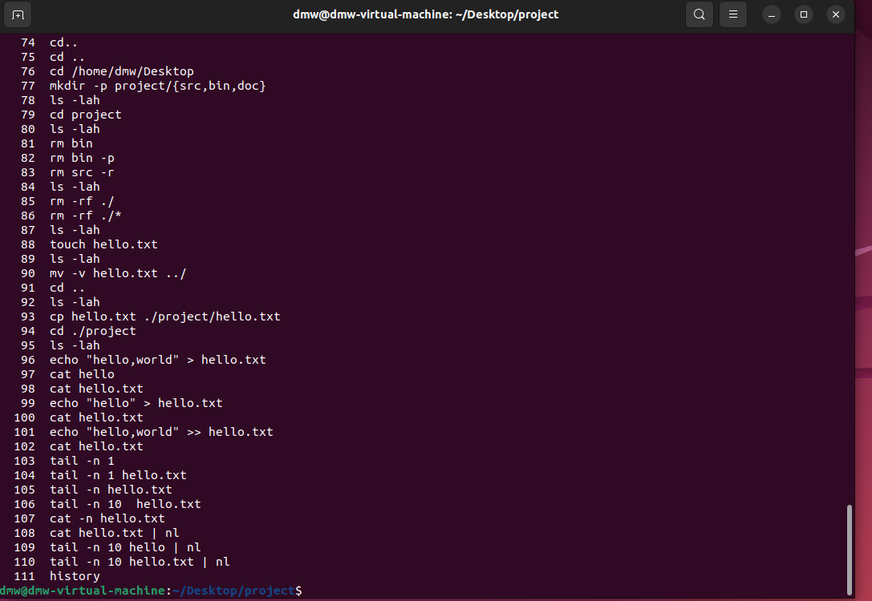This screenshot has height=601, width=872.
Task: Click the 'mv -v hello.txt ../' line
Action: pos(118,273)
